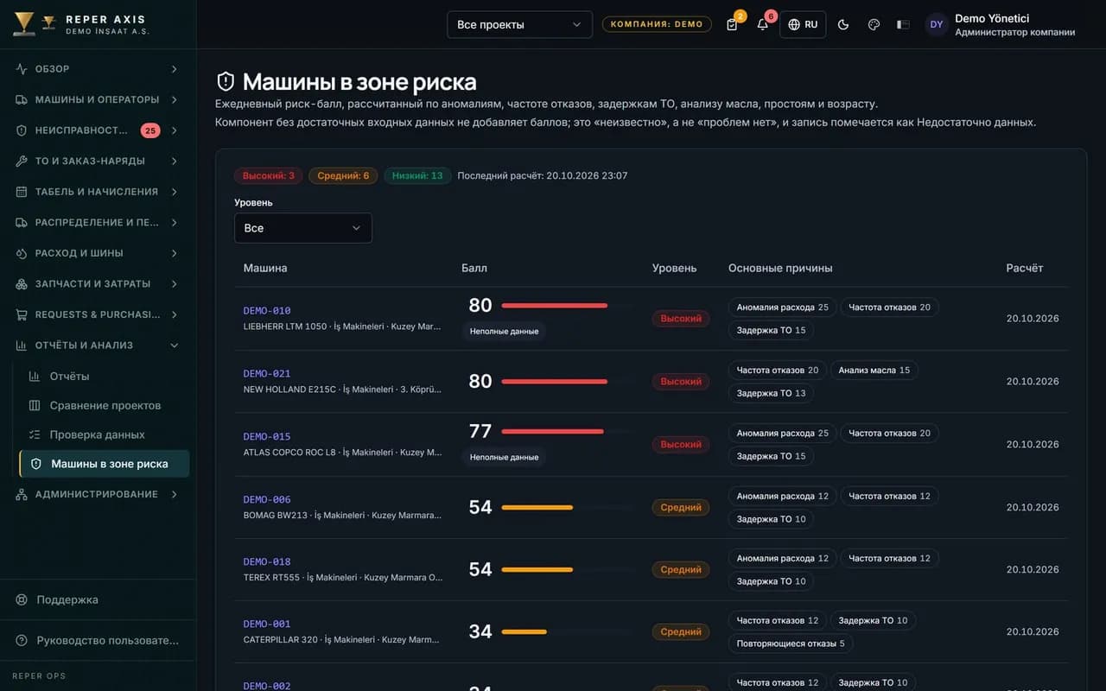Click the ТО и заказ-наряды wrench icon
The height and width of the screenshot is (691, 1106).
click(22, 161)
